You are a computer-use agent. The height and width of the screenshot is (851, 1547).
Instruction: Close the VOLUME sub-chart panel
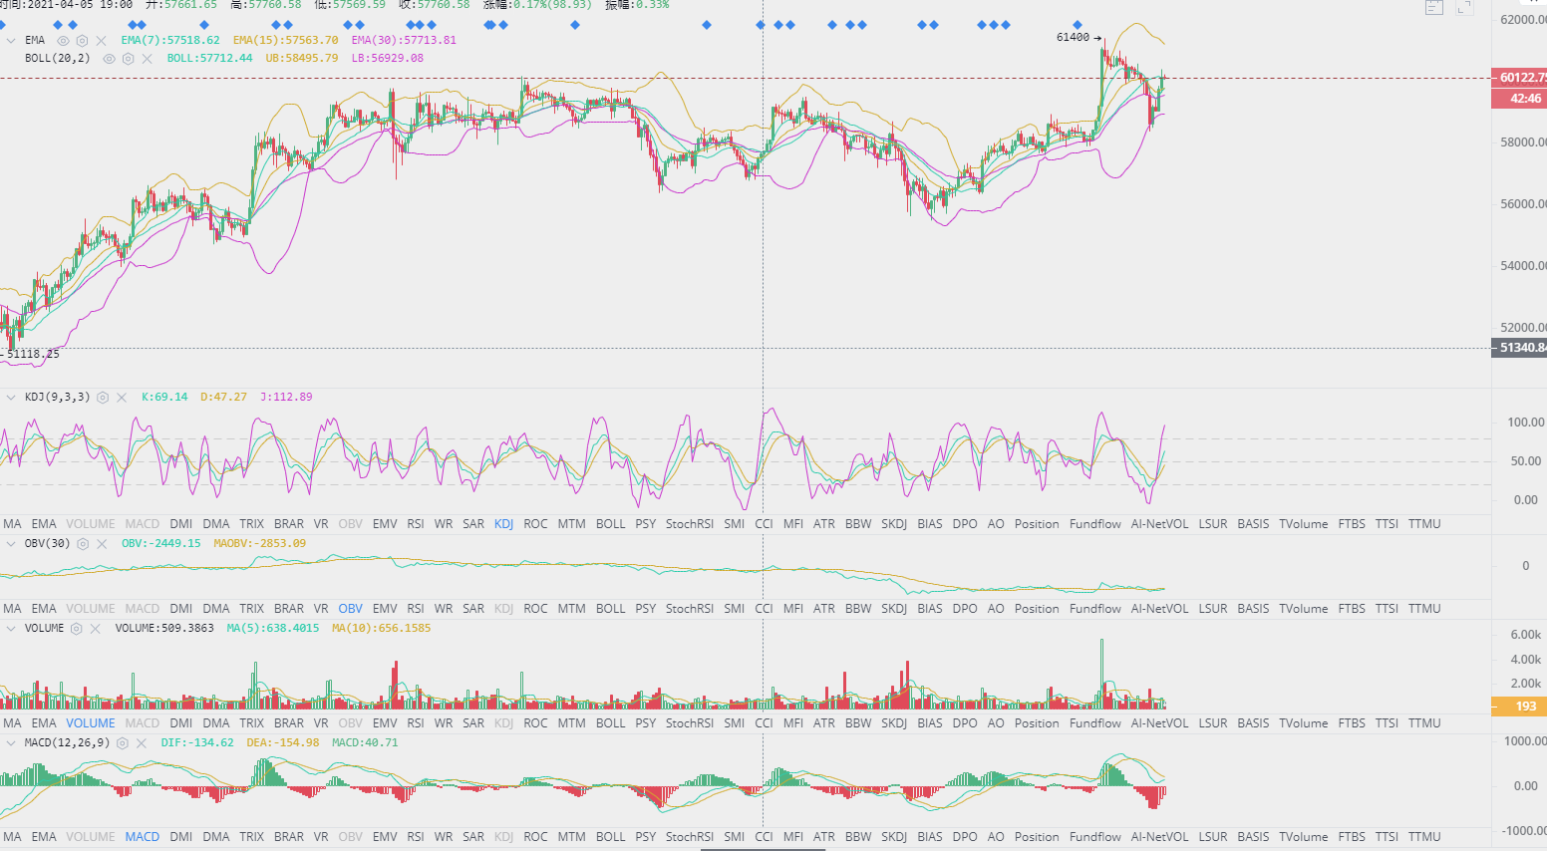(95, 629)
